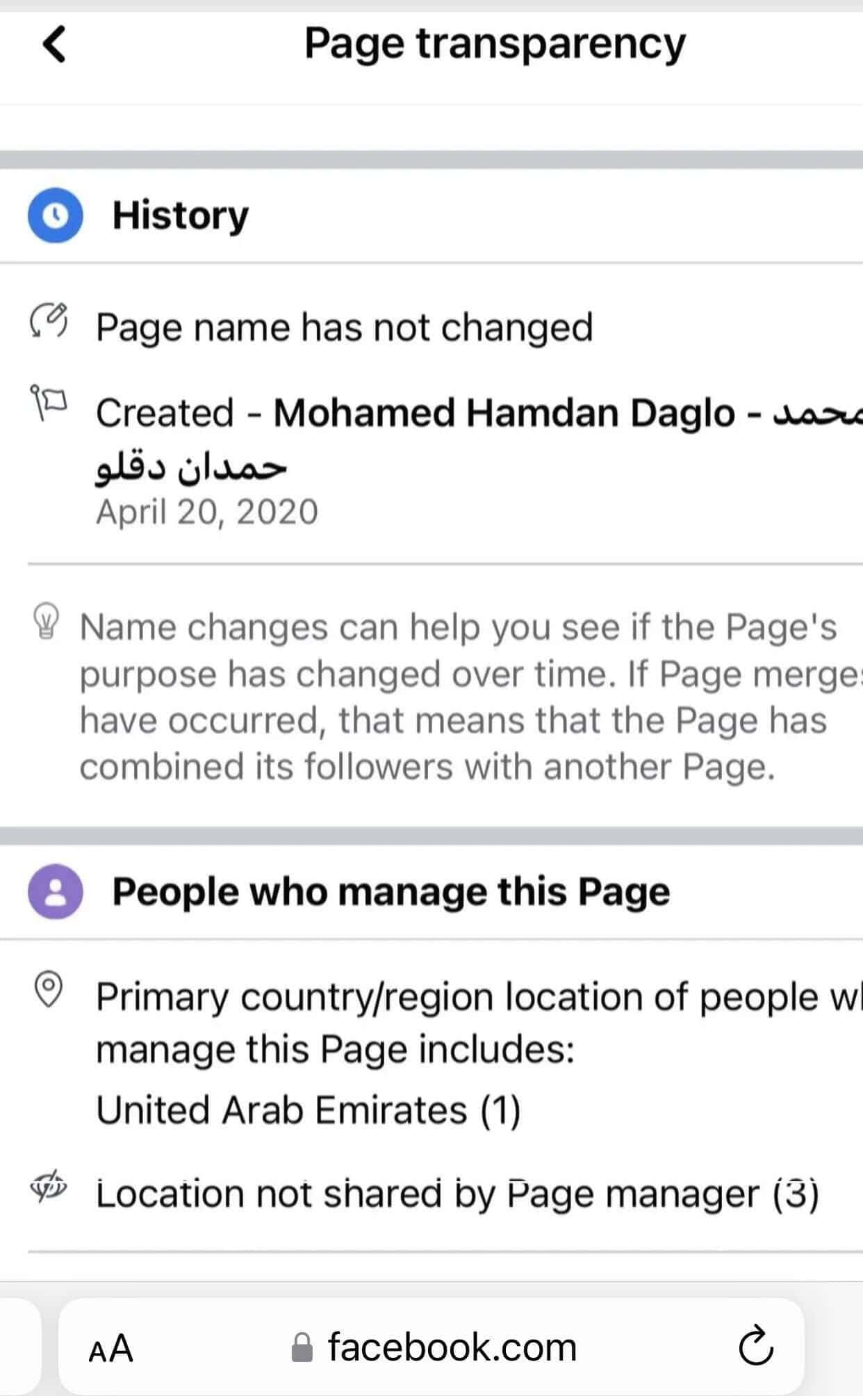Click the page created flag icon
The width and height of the screenshot is (863, 1396).
click(x=48, y=401)
